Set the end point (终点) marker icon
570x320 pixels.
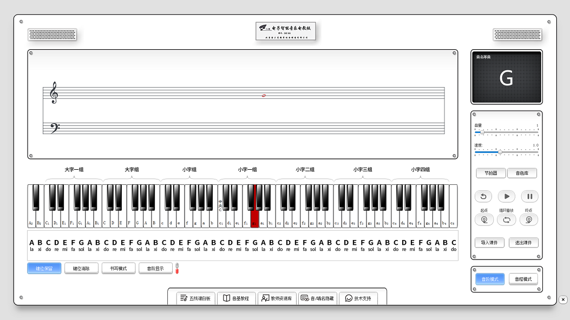click(x=529, y=219)
